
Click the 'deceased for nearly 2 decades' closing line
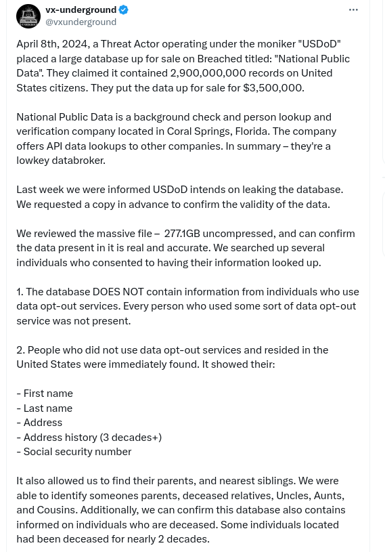pyautogui.click(x=113, y=539)
